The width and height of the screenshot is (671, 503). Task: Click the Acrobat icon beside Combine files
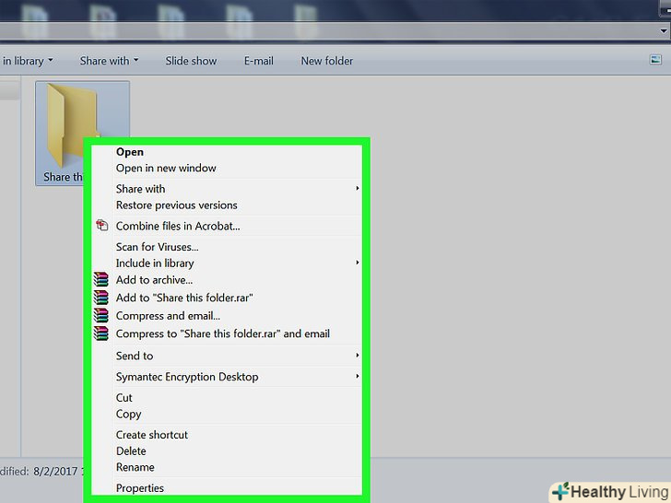coord(101,226)
